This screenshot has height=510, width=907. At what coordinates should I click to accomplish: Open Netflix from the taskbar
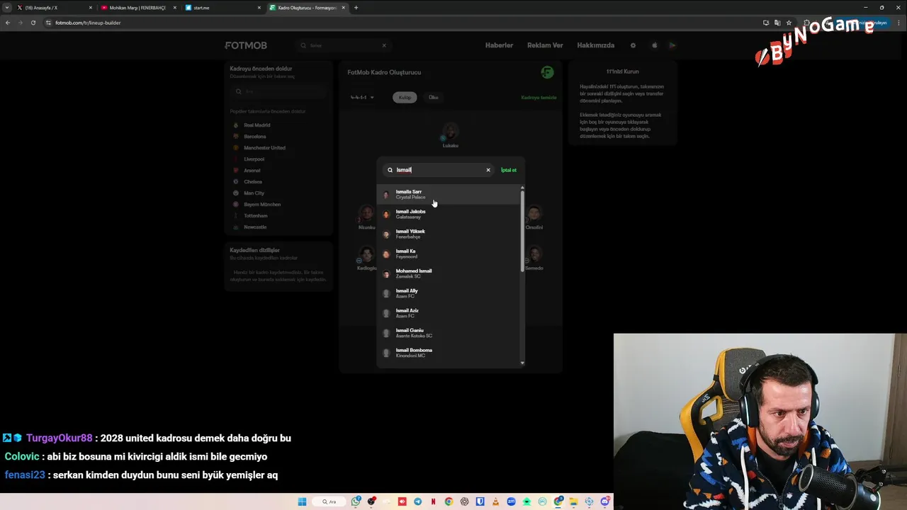click(x=433, y=501)
